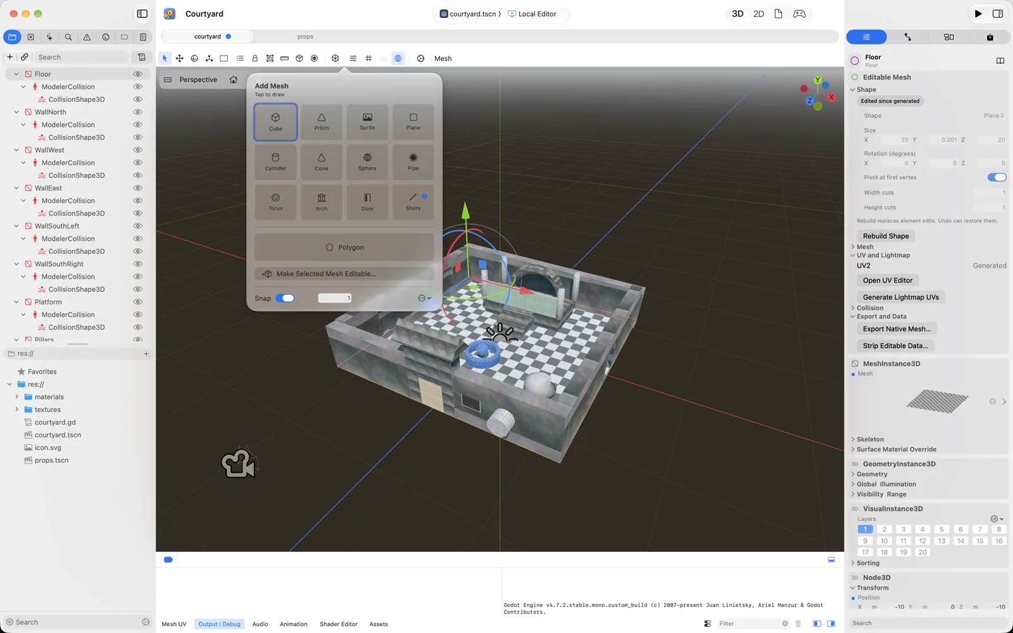The image size is (1013, 633).
Task: Select the Stairs mesh primitive
Action: click(x=413, y=202)
